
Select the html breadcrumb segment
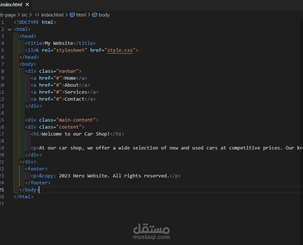tap(81, 15)
